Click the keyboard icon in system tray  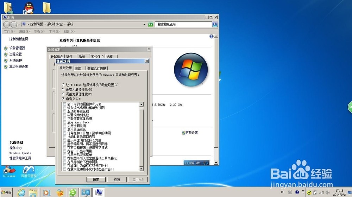290,192
